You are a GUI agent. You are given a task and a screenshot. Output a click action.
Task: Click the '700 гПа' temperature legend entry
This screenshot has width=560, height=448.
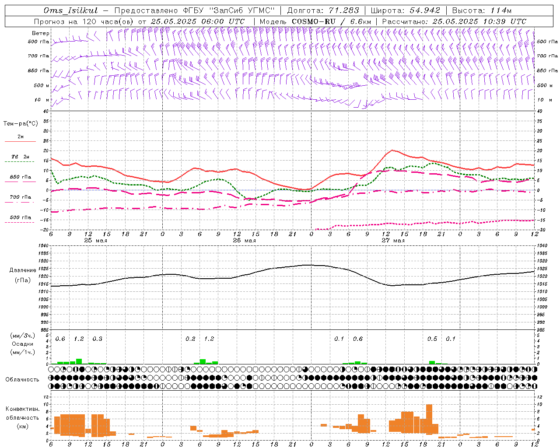coord(21,197)
